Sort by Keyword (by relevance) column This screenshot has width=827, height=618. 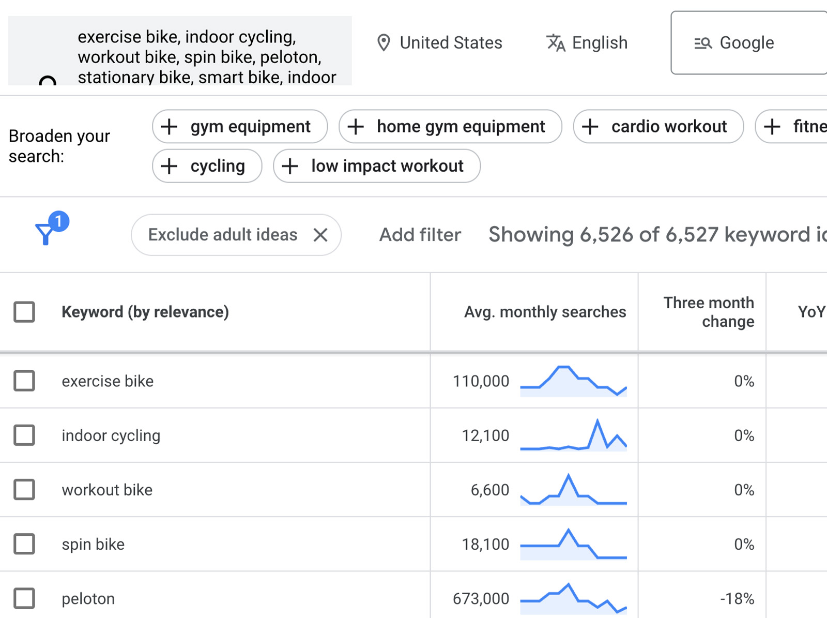point(145,312)
